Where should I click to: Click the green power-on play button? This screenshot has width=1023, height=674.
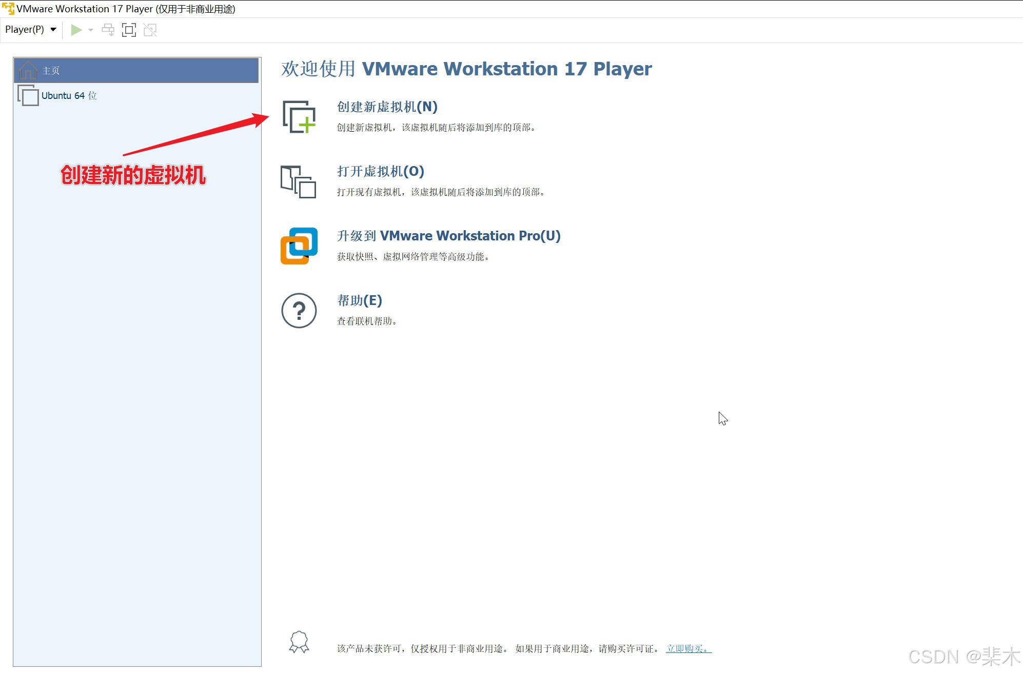tap(76, 30)
